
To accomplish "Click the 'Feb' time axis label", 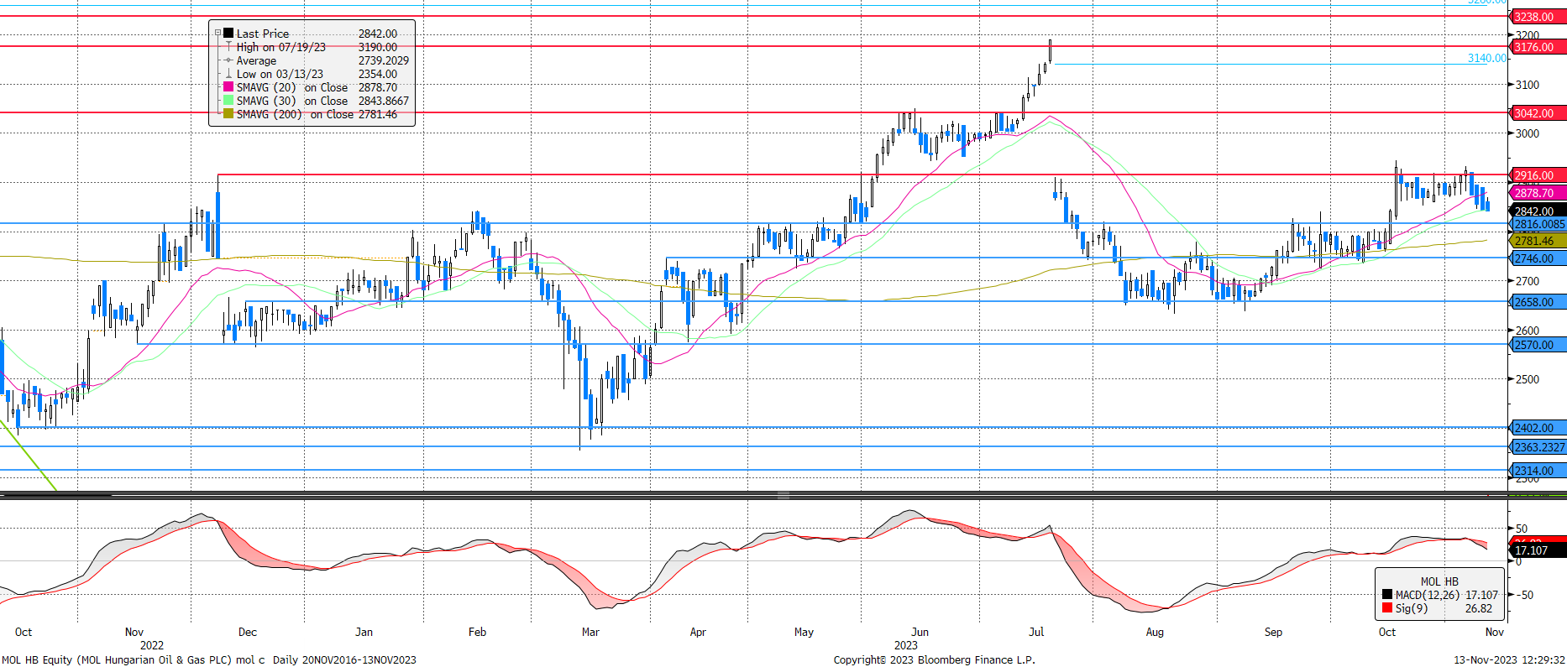I will (x=477, y=632).
